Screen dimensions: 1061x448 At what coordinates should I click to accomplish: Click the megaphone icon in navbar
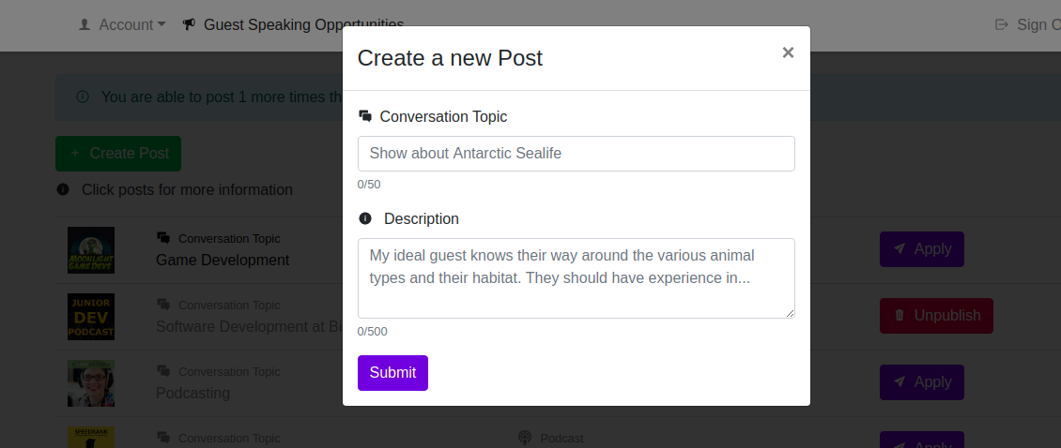(189, 24)
